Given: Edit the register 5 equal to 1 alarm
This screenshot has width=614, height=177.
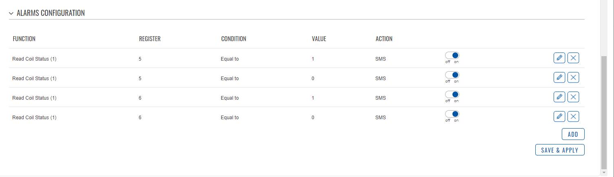Looking at the screenshot, I should tap(559, 58).
